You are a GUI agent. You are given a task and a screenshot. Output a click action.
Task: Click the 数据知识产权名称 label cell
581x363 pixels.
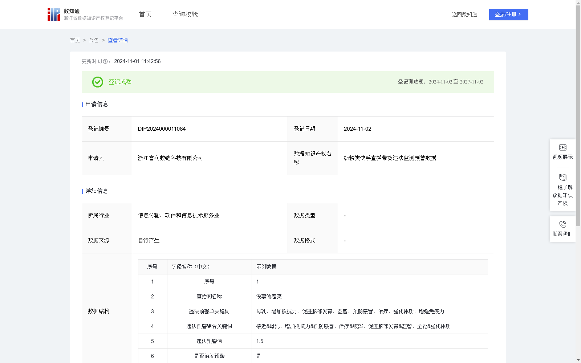coord(313,158)
